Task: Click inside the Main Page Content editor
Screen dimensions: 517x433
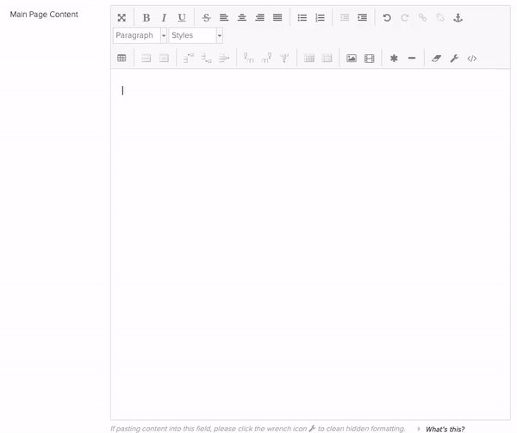Action: pyautogui.click(x=310, y=244)
